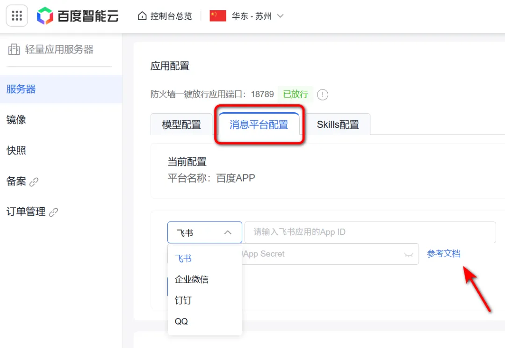Image resolution: width=505 pixels, height=348 pixels.
Task: Click the 轻量应用服务器 building icon
Action: tap(14, 49)
